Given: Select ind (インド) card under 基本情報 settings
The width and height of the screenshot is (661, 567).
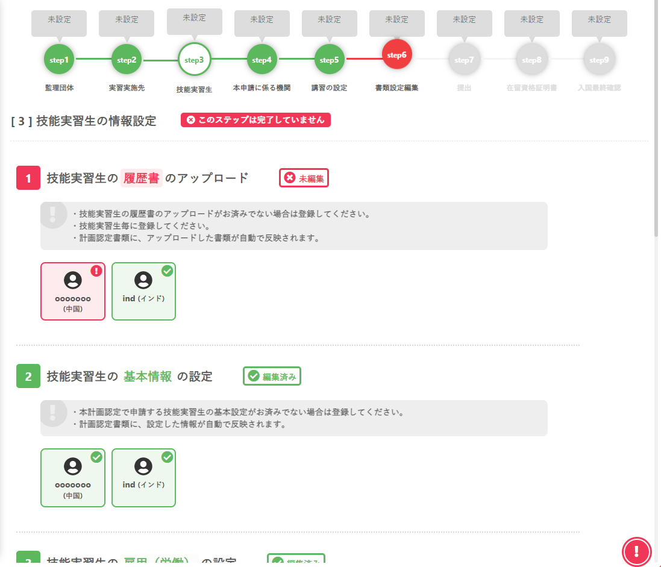Looking at the screenshot, I should pos(143,477).
